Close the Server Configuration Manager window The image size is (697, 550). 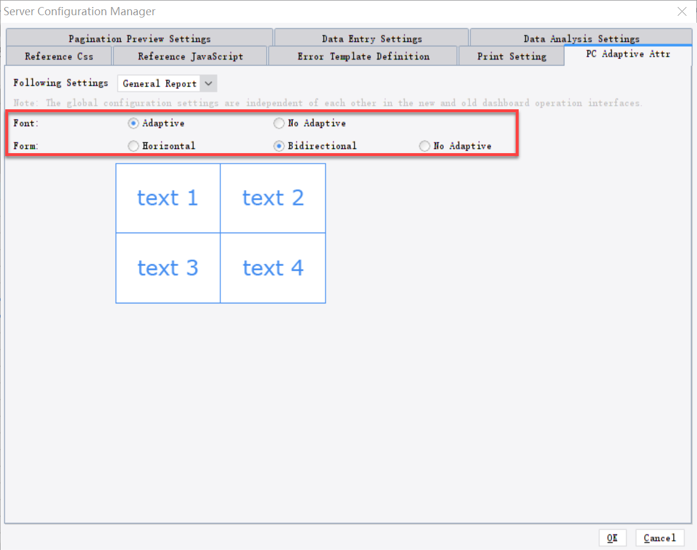[682, 12]
